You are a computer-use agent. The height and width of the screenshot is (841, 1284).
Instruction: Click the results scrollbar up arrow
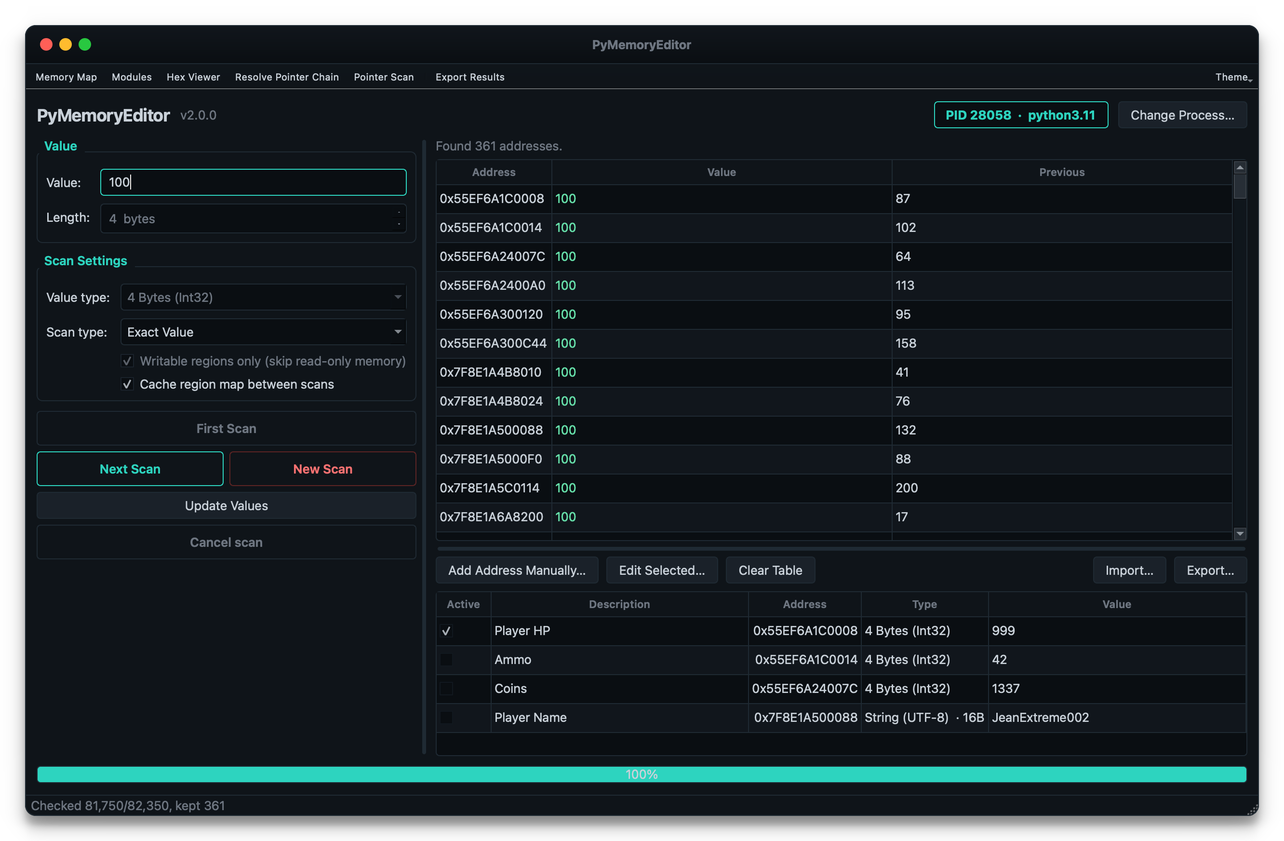tap(1240, 167)
